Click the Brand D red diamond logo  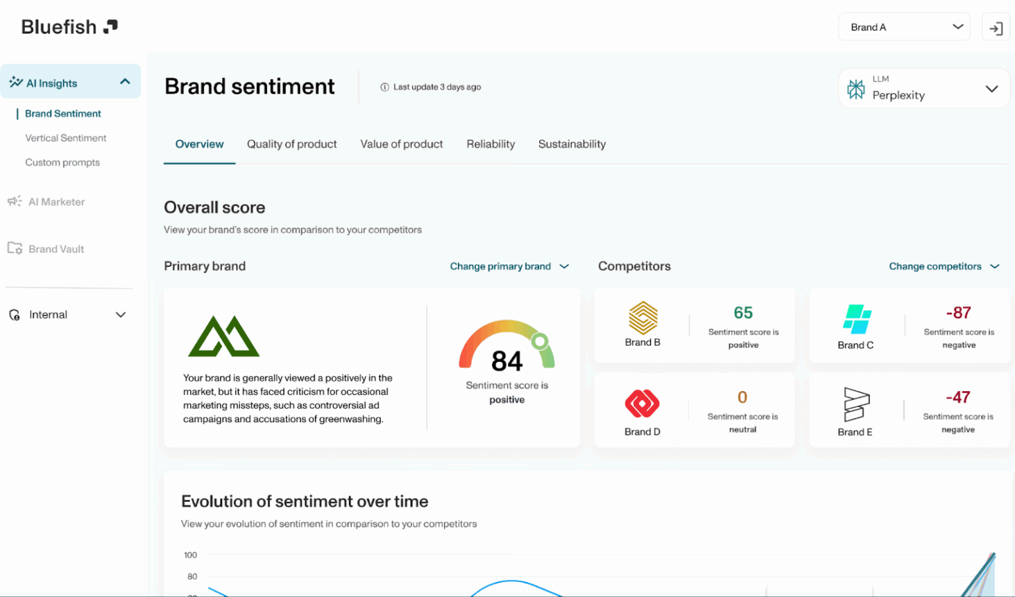coord(642,404)
